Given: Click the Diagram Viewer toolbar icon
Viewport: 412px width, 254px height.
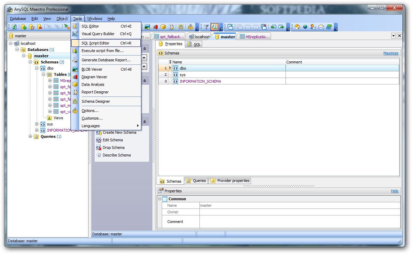Looking at the screenshot, I should [155, 27].
